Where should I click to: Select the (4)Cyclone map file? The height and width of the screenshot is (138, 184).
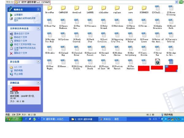click(x=63, y=36)
